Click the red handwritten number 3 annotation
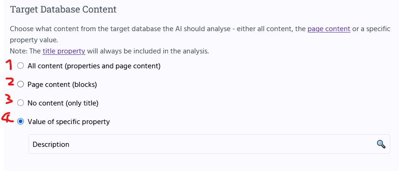The image size is (399, 171). [x=9, y=99]
